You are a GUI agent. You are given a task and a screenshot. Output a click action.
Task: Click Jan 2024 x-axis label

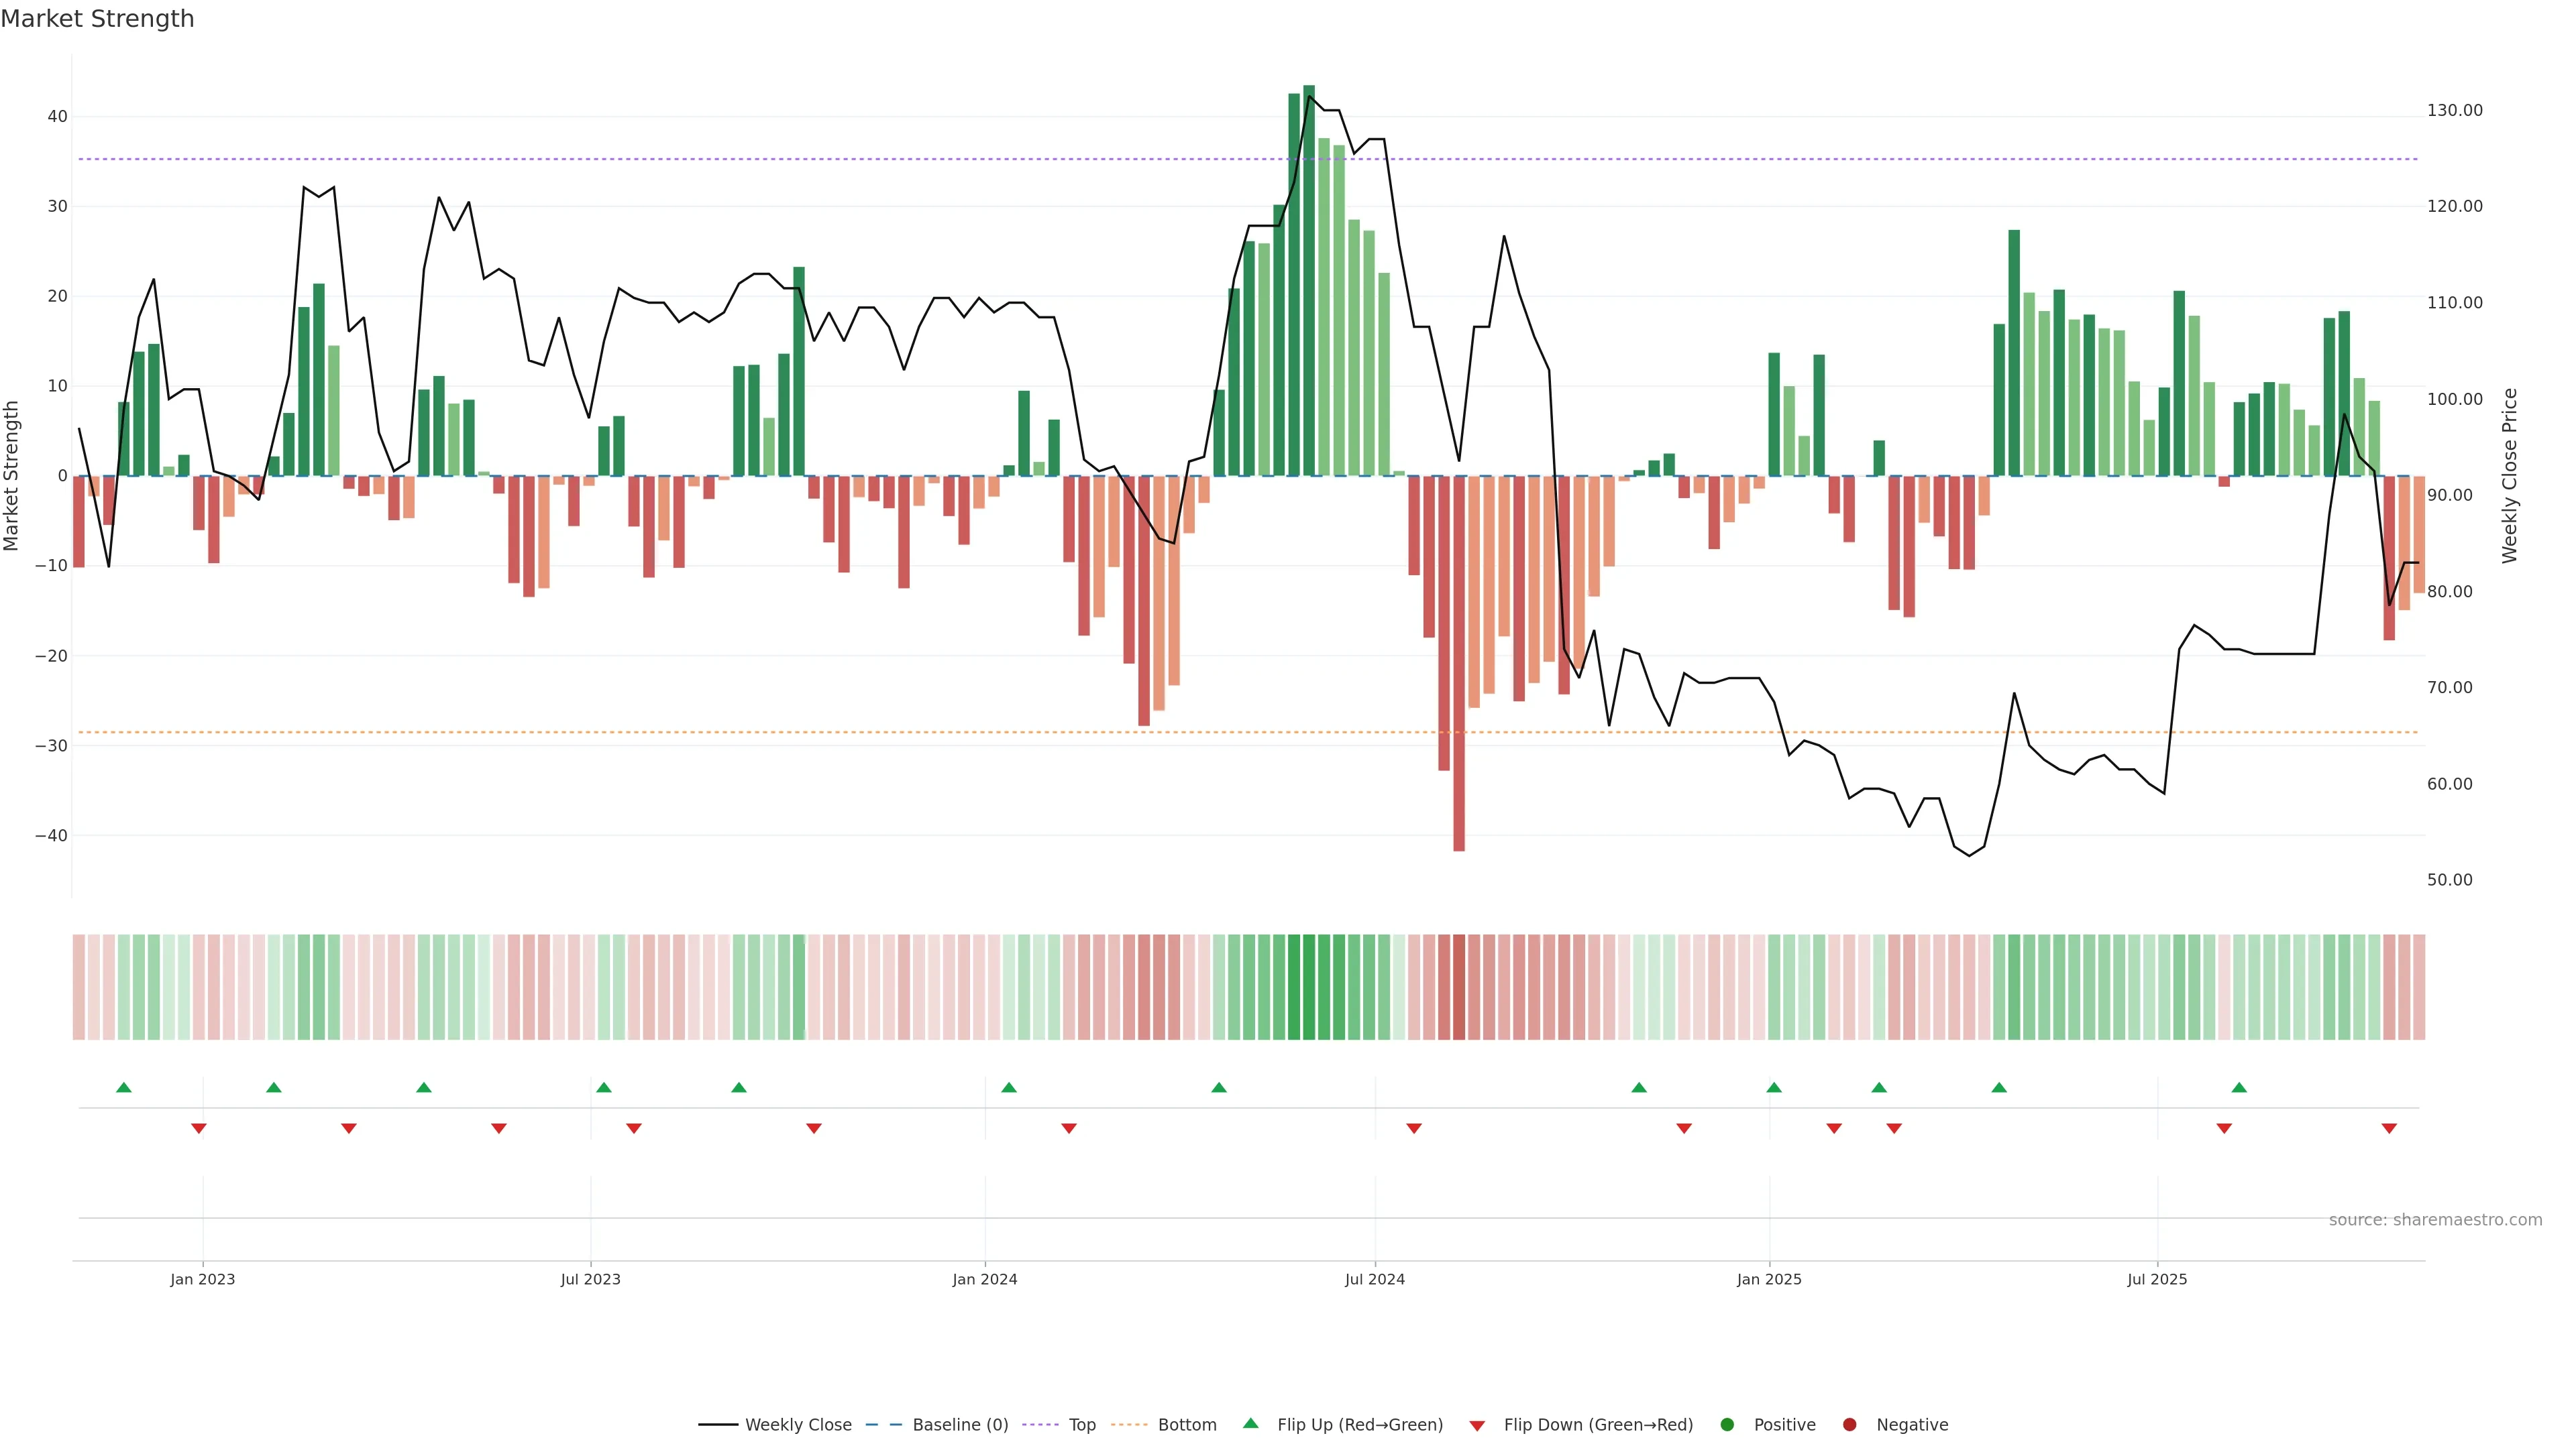pos(985,1279)
